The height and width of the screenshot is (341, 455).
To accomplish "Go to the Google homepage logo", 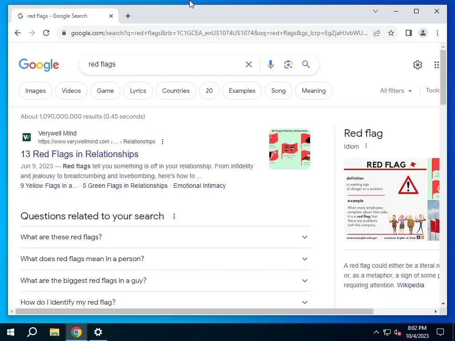I will (39, 65).
